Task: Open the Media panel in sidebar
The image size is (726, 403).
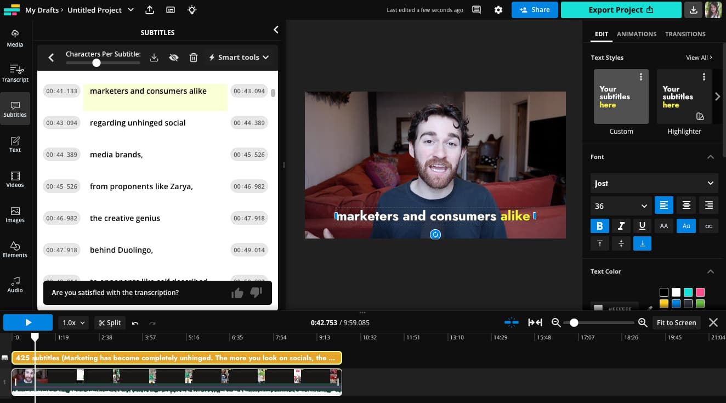Action: (x=15, y=38)
